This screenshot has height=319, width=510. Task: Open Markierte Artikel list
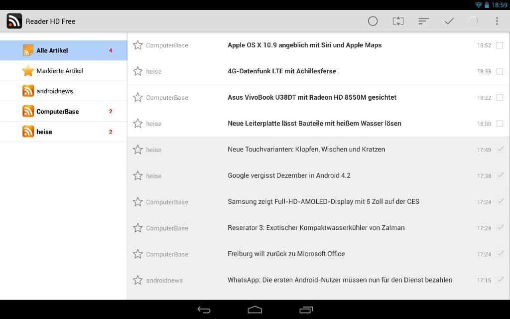pos(63,71)
